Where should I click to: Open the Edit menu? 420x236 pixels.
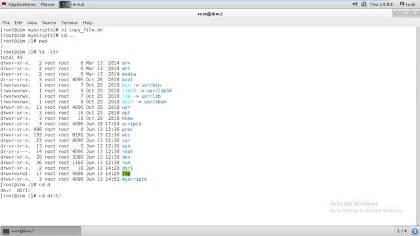pos(18,23)
